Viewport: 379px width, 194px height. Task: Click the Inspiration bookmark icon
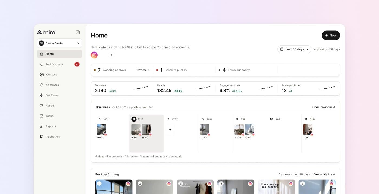click(x=42, y=137)
